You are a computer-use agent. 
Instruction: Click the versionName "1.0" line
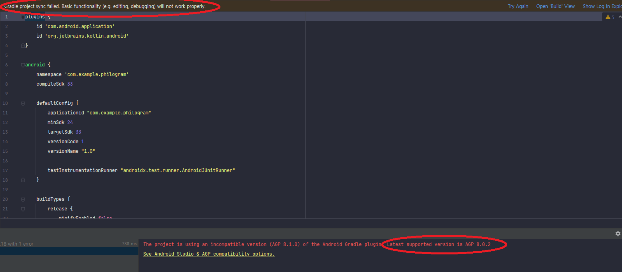(x=71, y=151)
